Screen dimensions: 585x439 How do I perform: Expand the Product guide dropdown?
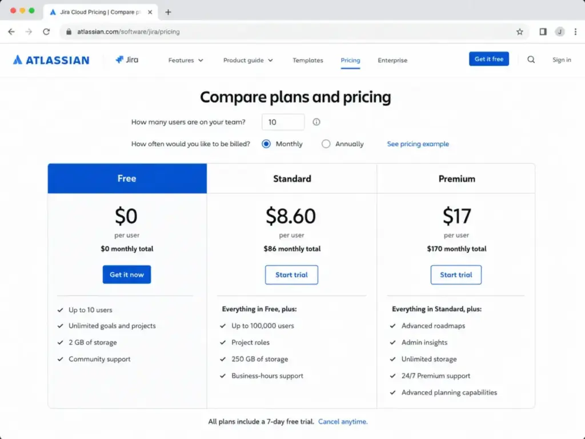pos(248,60)
